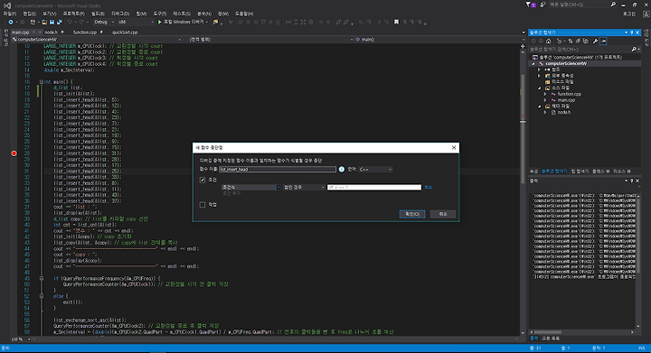Open the 파일(F) menu
This screenshot has height=353, width=651.
[10, 14]
